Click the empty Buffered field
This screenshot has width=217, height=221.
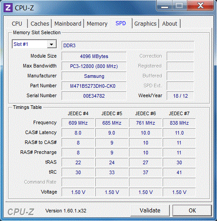[x=180, y=76]
